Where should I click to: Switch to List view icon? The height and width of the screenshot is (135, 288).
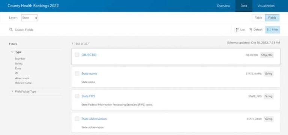tap(237, 30)
